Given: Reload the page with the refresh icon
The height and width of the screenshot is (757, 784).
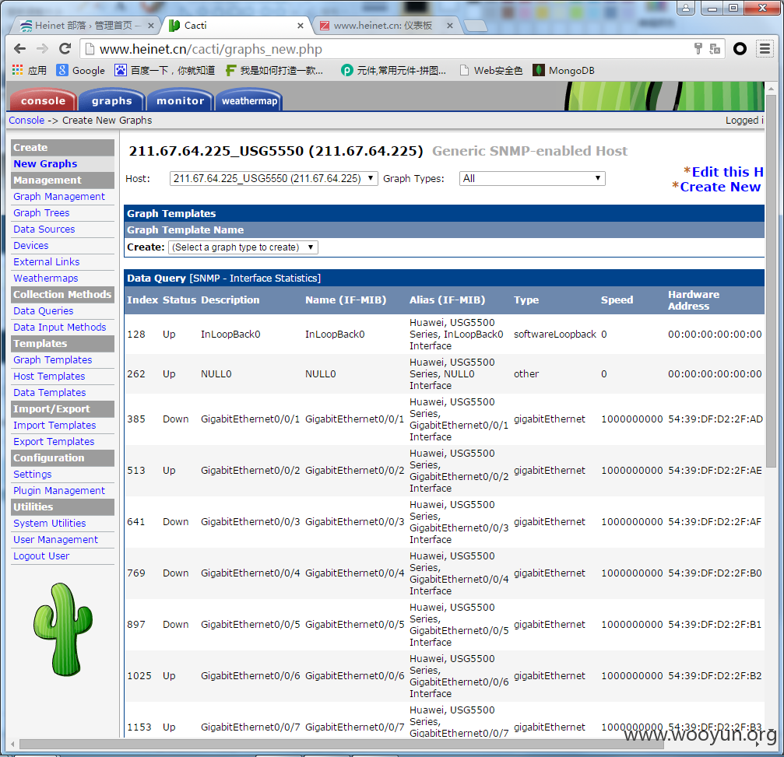Looking at the screenshot, I should [65, 48].
